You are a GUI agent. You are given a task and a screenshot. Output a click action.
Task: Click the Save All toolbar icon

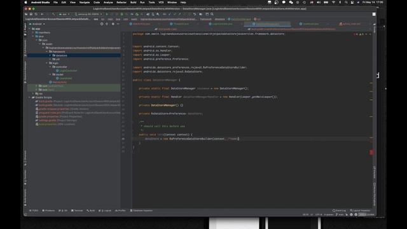coord(31,14)
